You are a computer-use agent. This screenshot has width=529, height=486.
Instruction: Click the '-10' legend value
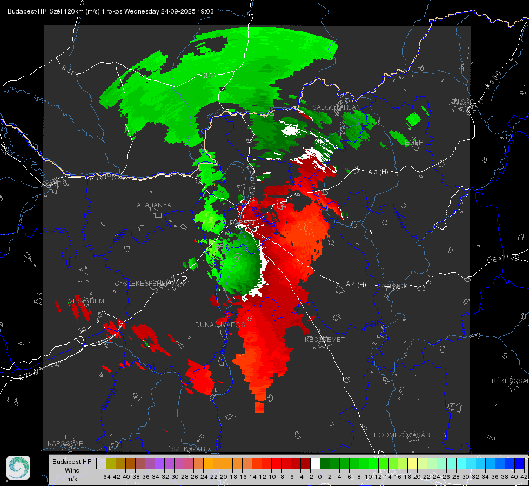point(271,477)
